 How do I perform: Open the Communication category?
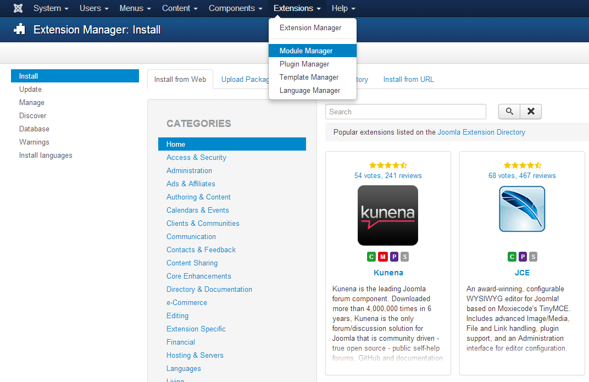(191, 237)
